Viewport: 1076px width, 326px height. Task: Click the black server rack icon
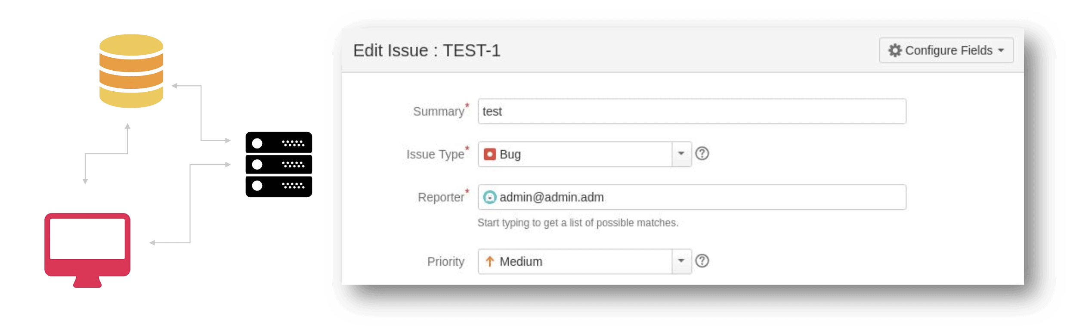pyautogui.click(x=278, y=165)
